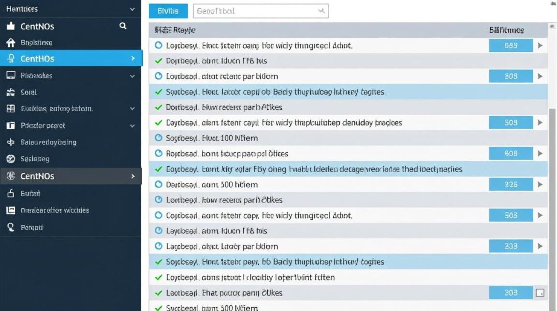Screen dimensions: 557x311
Task: Click the Bataureoy being icon
Action: click(11, 142)
